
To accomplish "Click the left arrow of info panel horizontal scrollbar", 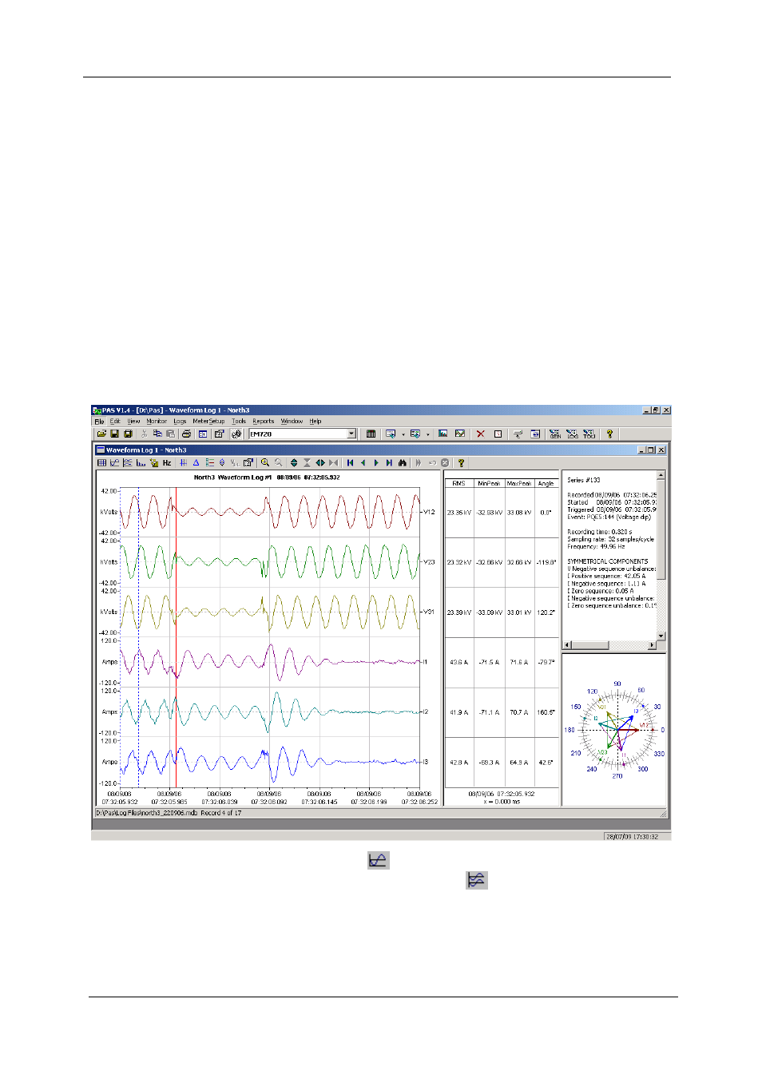I will pos(568,644).
